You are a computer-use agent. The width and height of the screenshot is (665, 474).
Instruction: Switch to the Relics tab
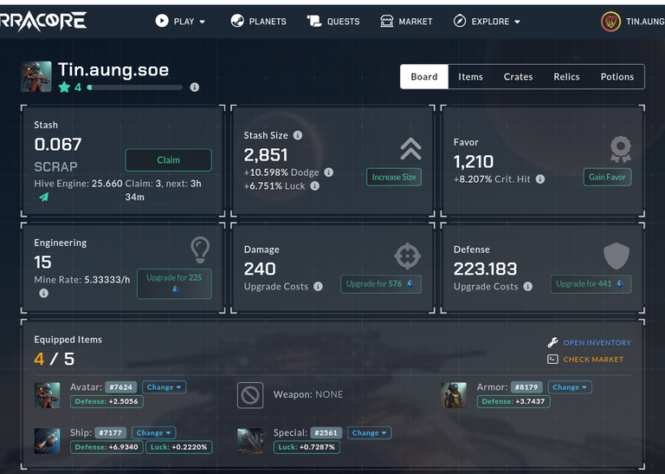(566, 77)
